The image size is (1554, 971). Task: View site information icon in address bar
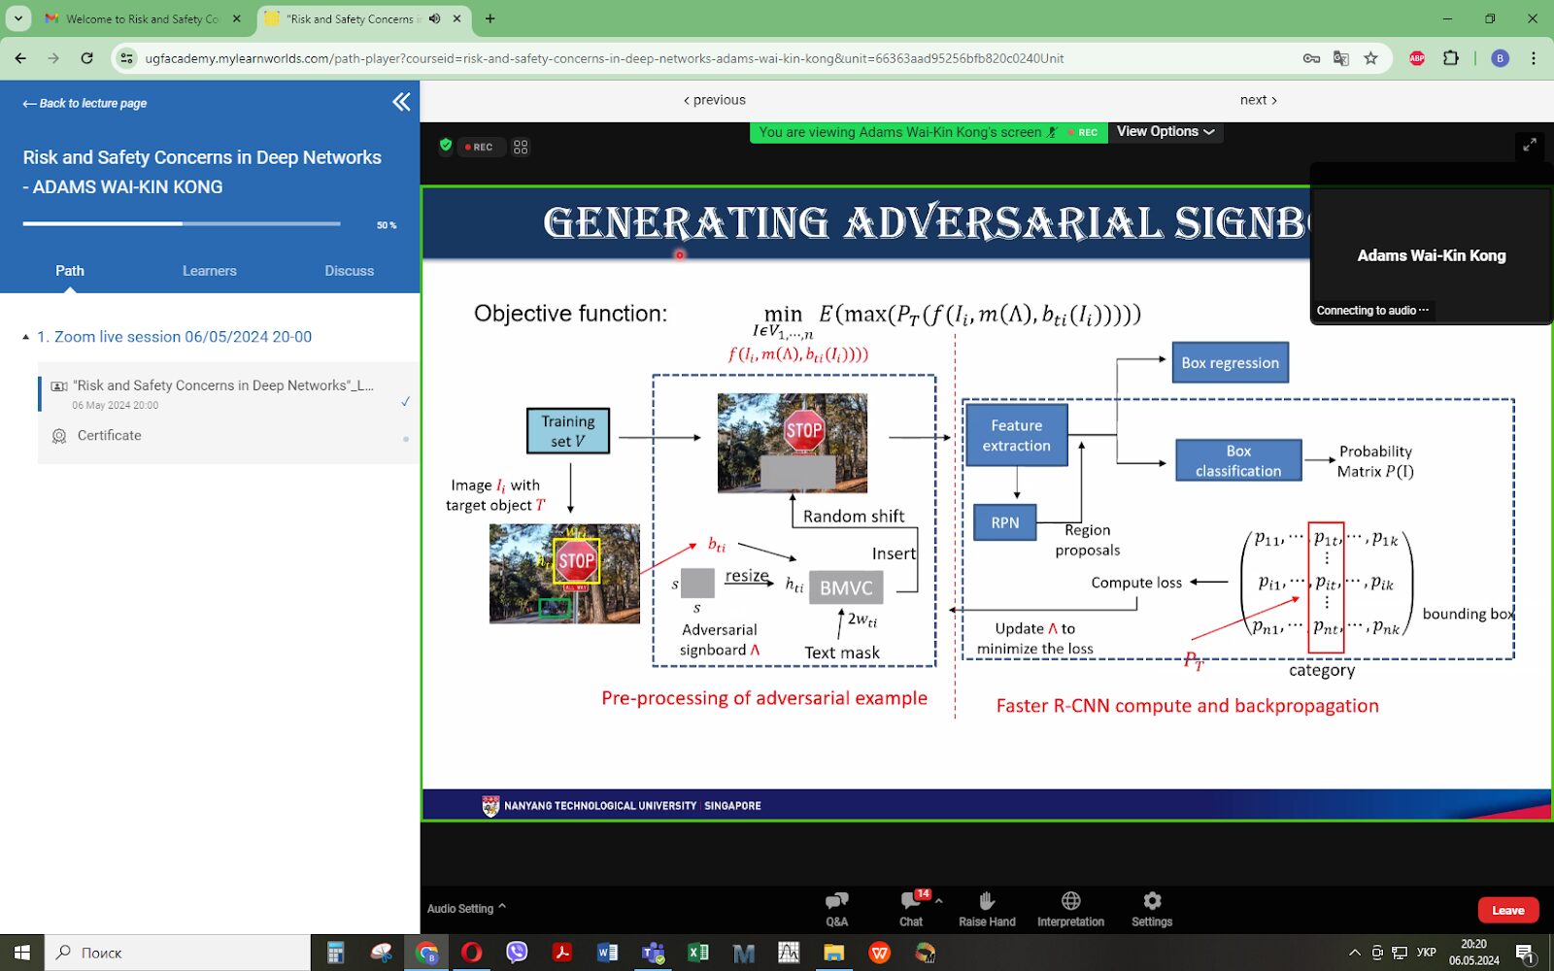click(126, 58)
